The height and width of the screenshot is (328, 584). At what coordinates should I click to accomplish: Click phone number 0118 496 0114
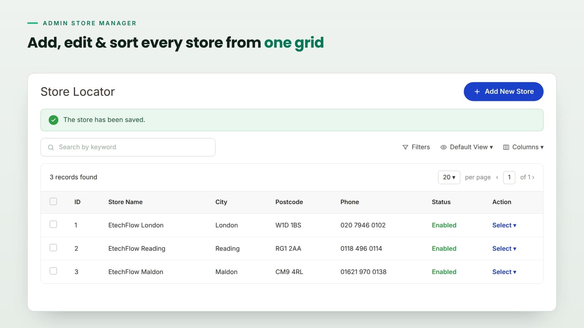361,249
